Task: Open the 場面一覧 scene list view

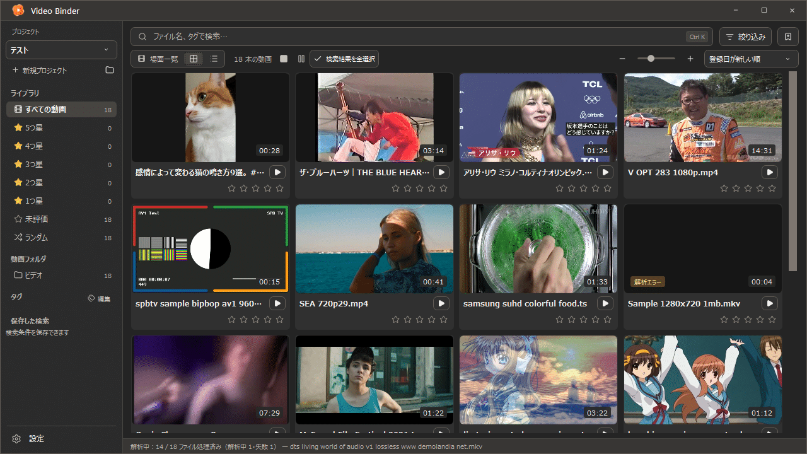Action: (x=158, y=59)
